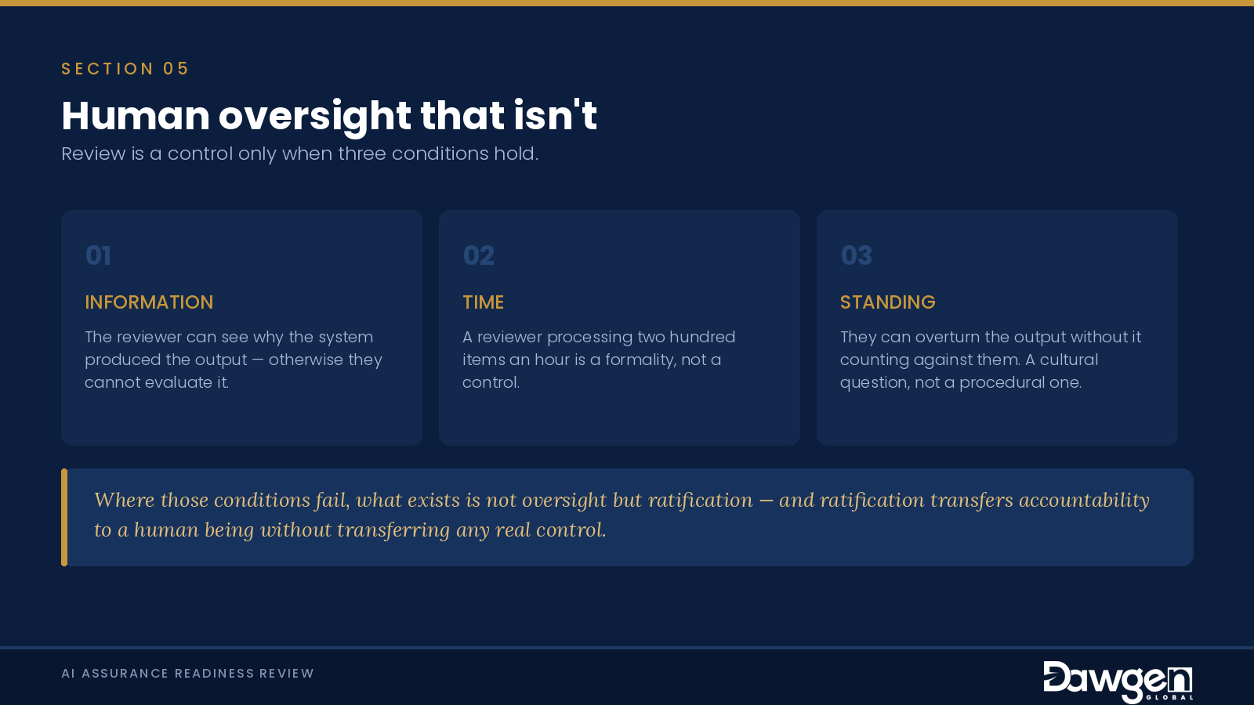
Task: Click the 'Human oversight that isn't' title
Action: tap(329, 116)
